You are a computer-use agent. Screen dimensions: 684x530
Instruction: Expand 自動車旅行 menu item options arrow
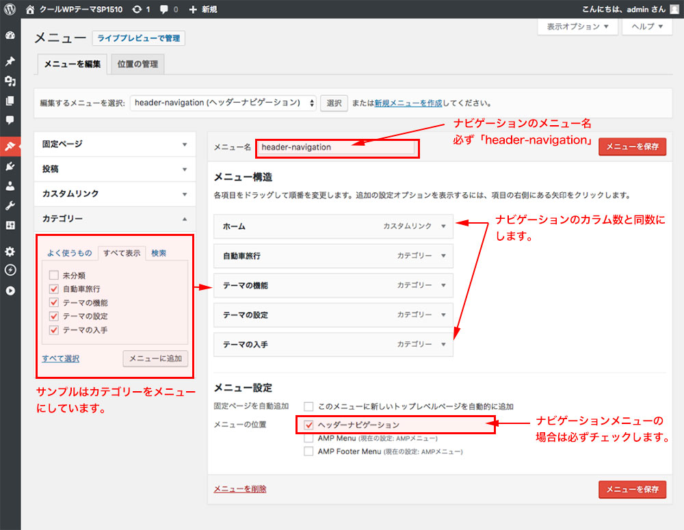point(443,256)
